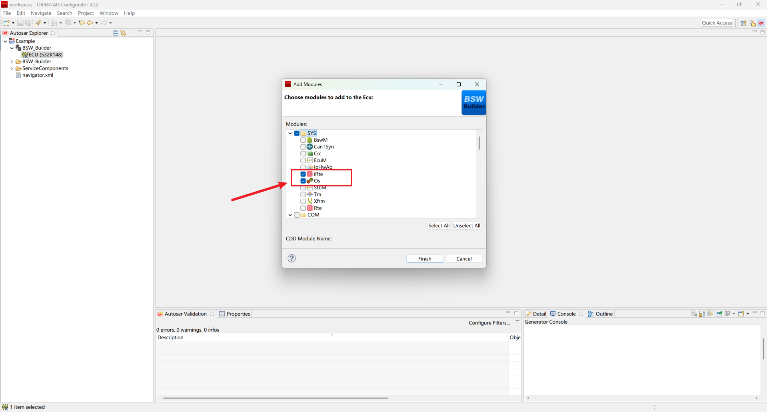Image resolution: width=767 pixels, height=412 pixels.
Task: Click the Modules list vertical scrollbar
Action: 479,143
